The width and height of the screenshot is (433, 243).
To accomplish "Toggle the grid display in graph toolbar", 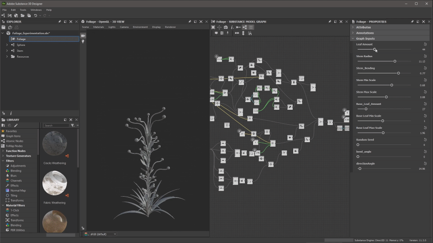I will pyautogui.click(x=251, y=27).
